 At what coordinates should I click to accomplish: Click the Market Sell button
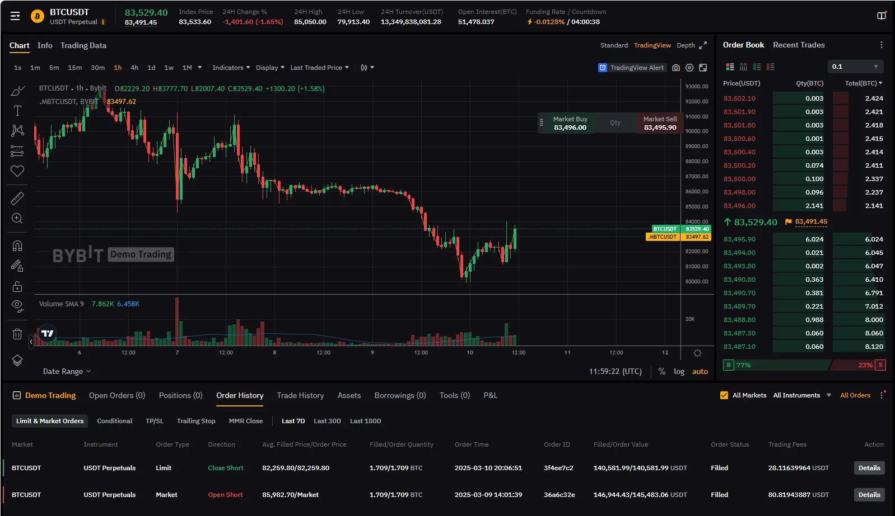click(x=660, y=123)
